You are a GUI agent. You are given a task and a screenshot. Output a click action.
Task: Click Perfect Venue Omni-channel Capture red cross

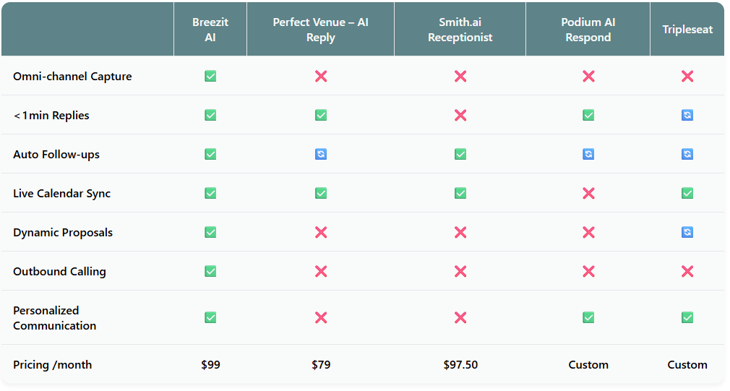click(321, 76)
